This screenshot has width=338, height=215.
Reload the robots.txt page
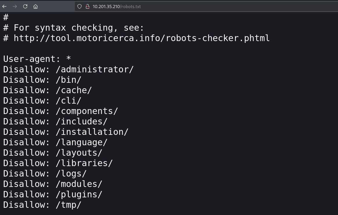click(25, 6)
